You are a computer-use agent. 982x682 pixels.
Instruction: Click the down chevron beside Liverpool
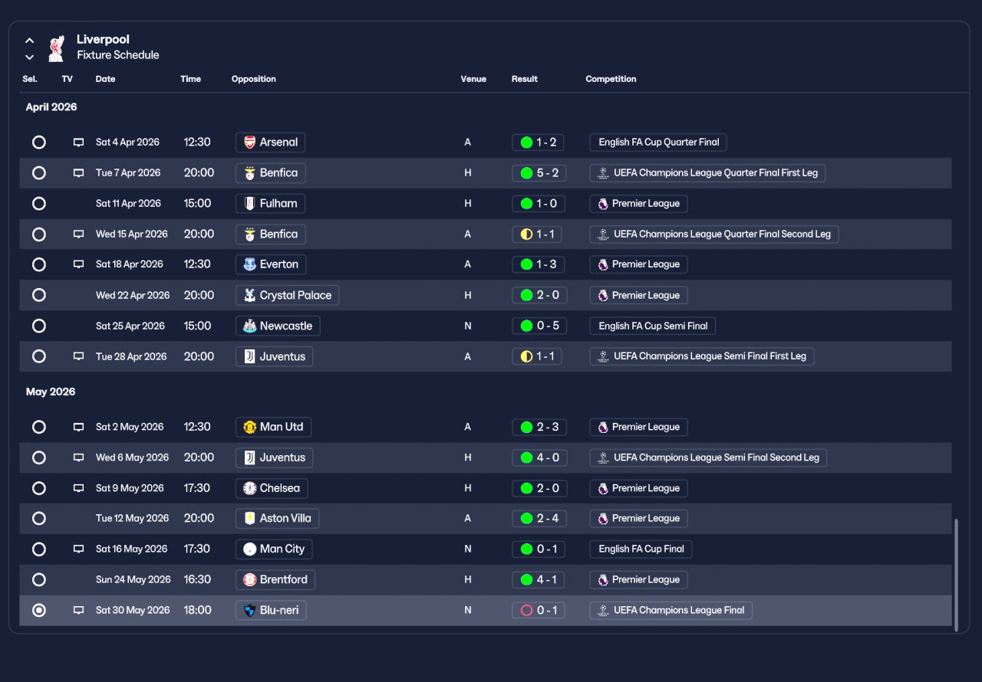(x=29, y=57)
